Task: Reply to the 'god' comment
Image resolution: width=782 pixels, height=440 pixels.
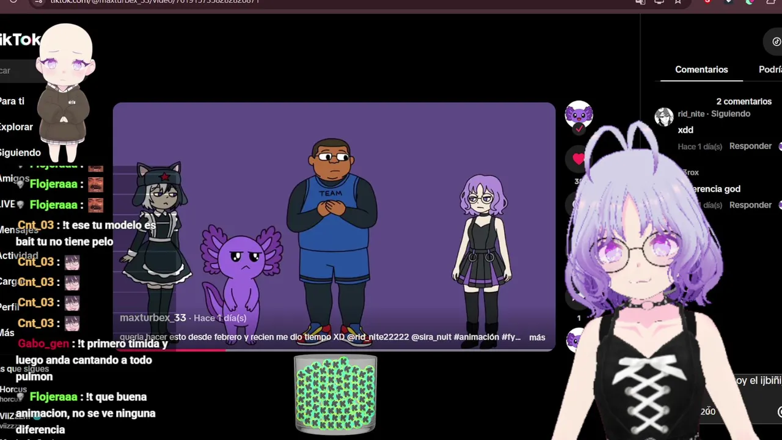Action: tap(750, 205)
